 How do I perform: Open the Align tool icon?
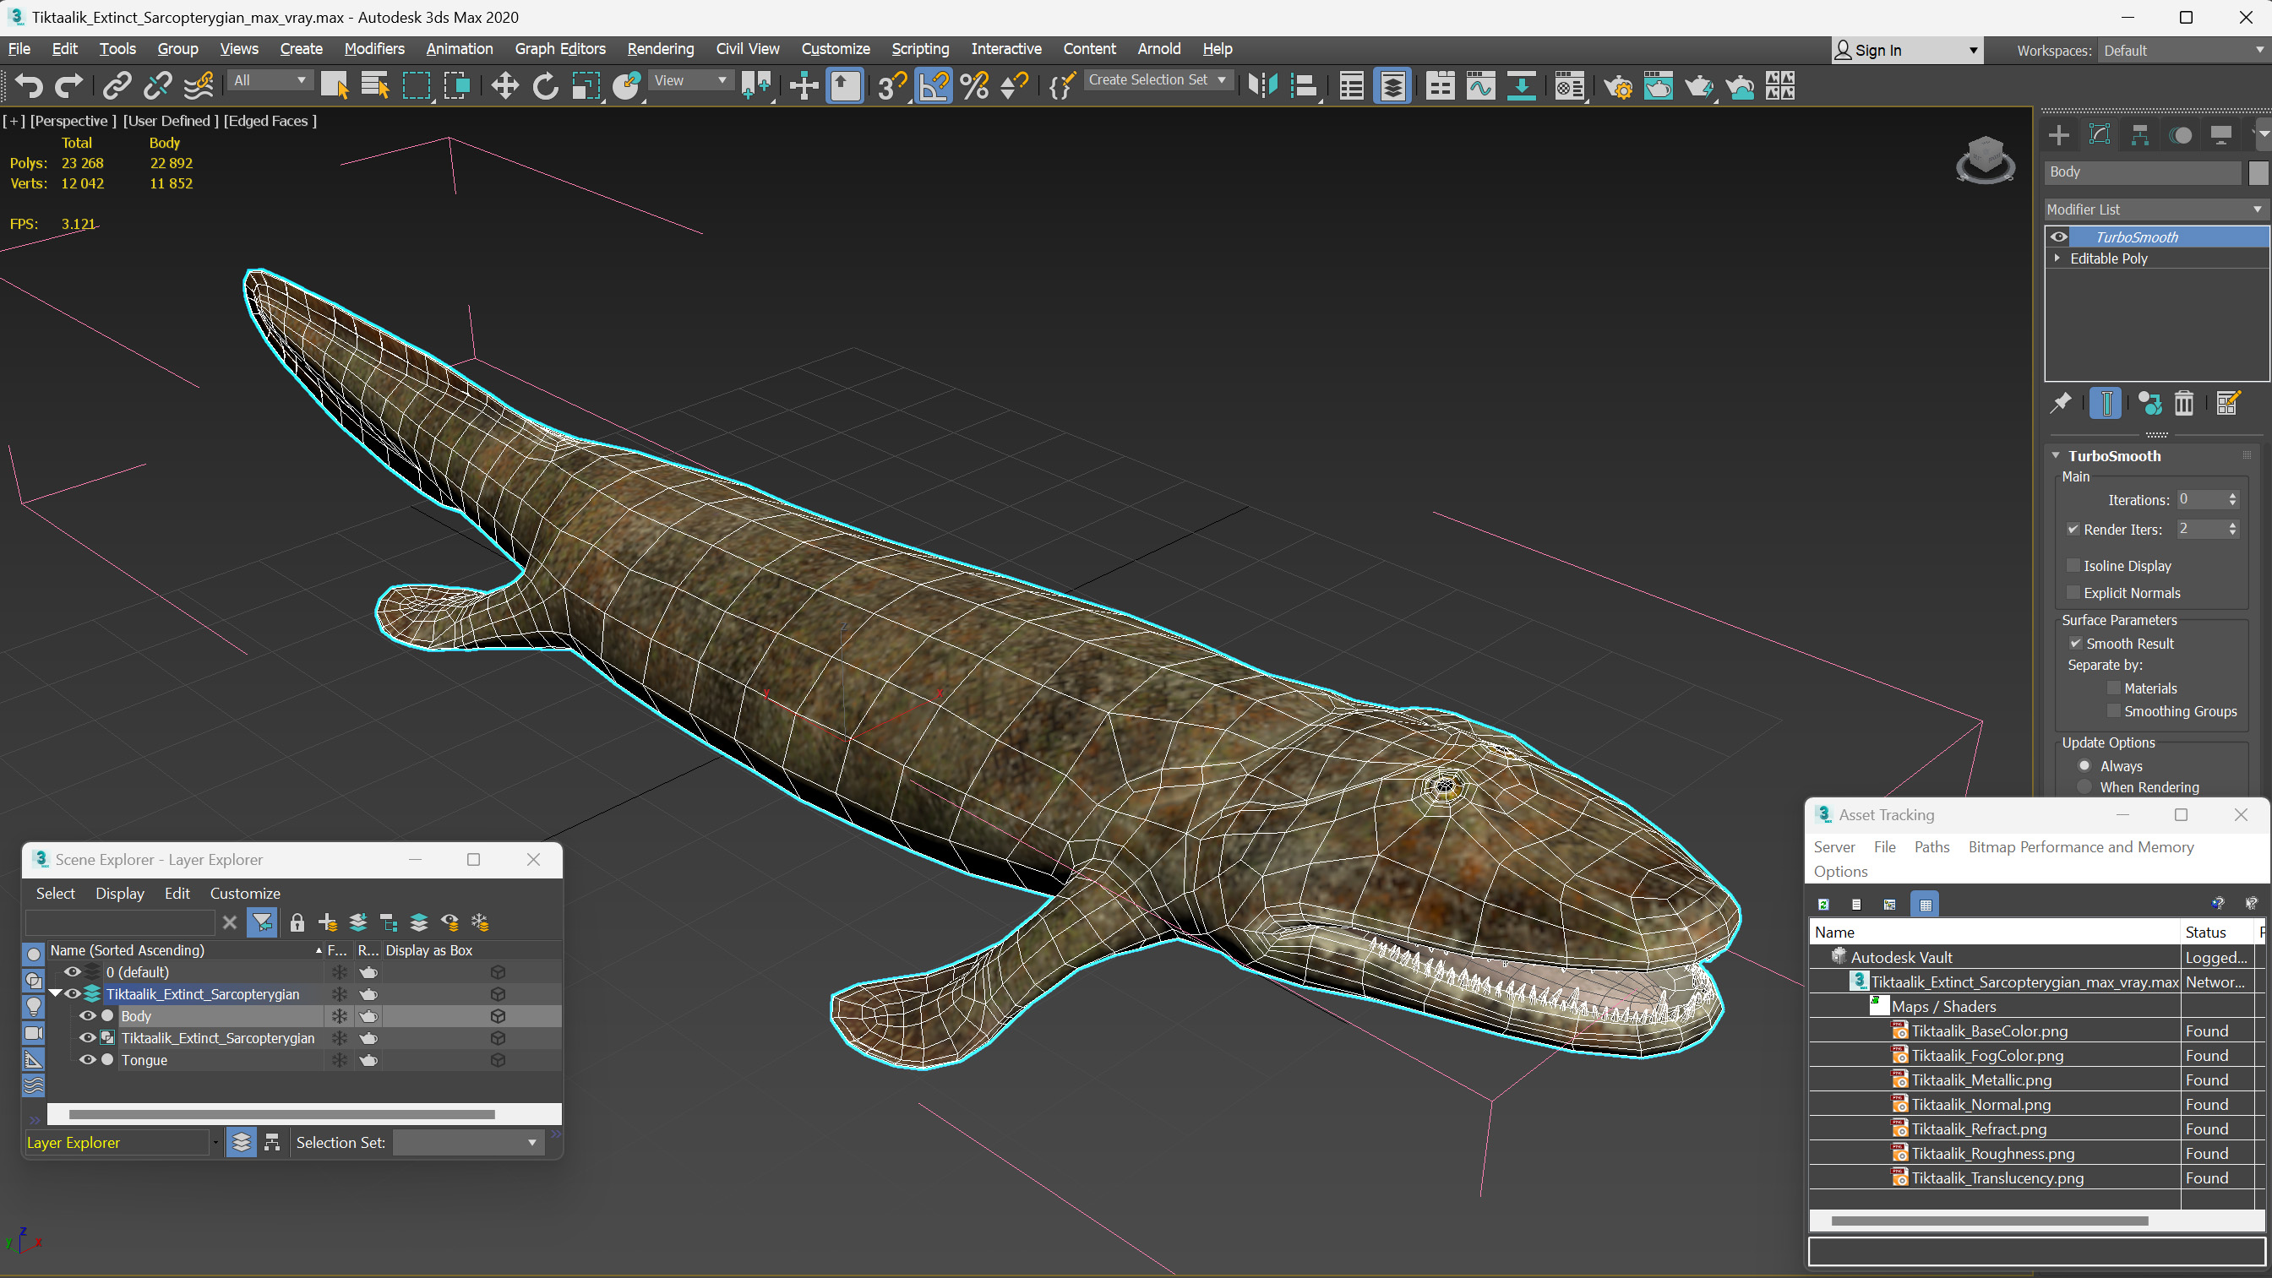(x=1304, y=85)
